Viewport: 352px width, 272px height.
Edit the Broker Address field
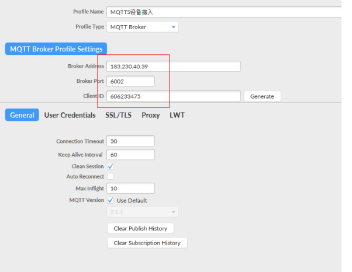click(174, 67)
